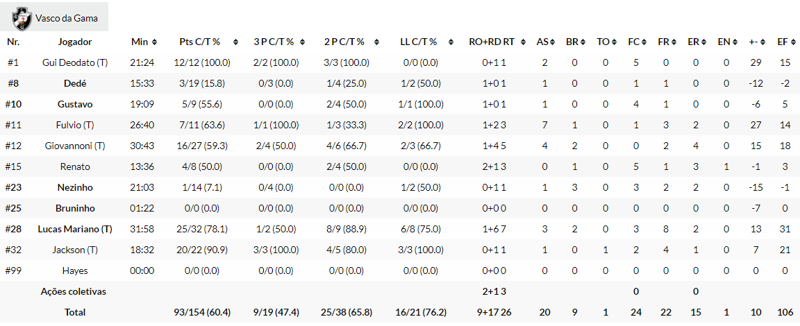The image size is (800, 326).
Task: Sort by TO column arrows
Action: point(612,42)
